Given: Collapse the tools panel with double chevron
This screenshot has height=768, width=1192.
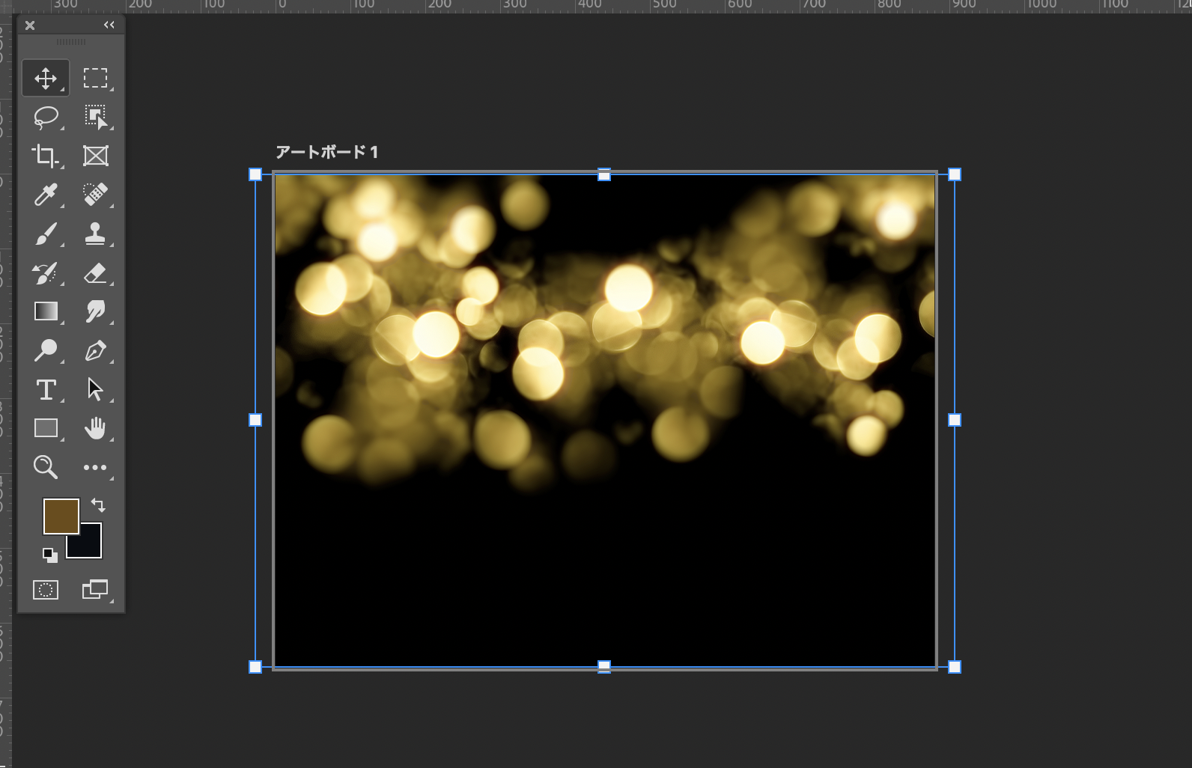Looking at the screenshot, I should point(109,25).
